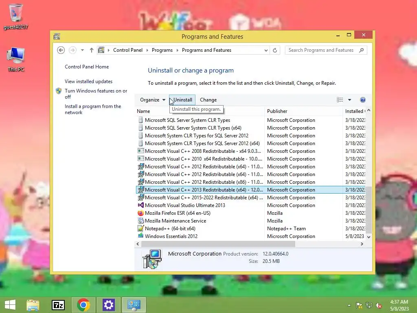Click Programs and Features in the breadcrumb
The height and width of the screenshot is (313, 417).
pos(206,50)
